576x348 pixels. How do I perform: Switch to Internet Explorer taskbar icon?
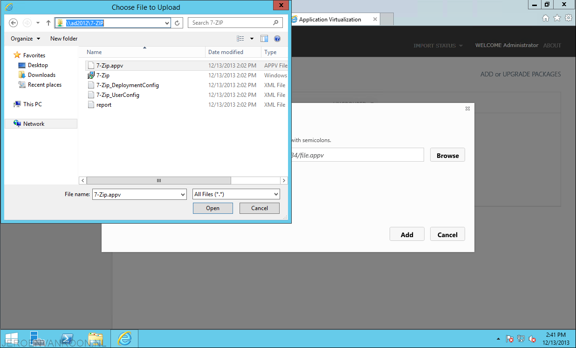pyautogui.click(x=125, y=339)
